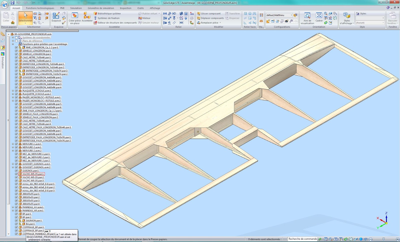Go to the Affichage tab
The height and width of the screenshot is (242, 400).
tap(155, 8)
